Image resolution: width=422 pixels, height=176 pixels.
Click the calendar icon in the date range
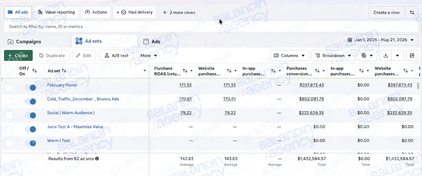pyautogui.click(x=350, y=40)
